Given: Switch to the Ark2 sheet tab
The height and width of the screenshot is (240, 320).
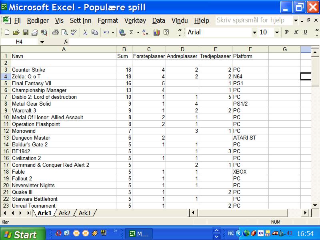Looking at the screenshot, I should 64,213.
